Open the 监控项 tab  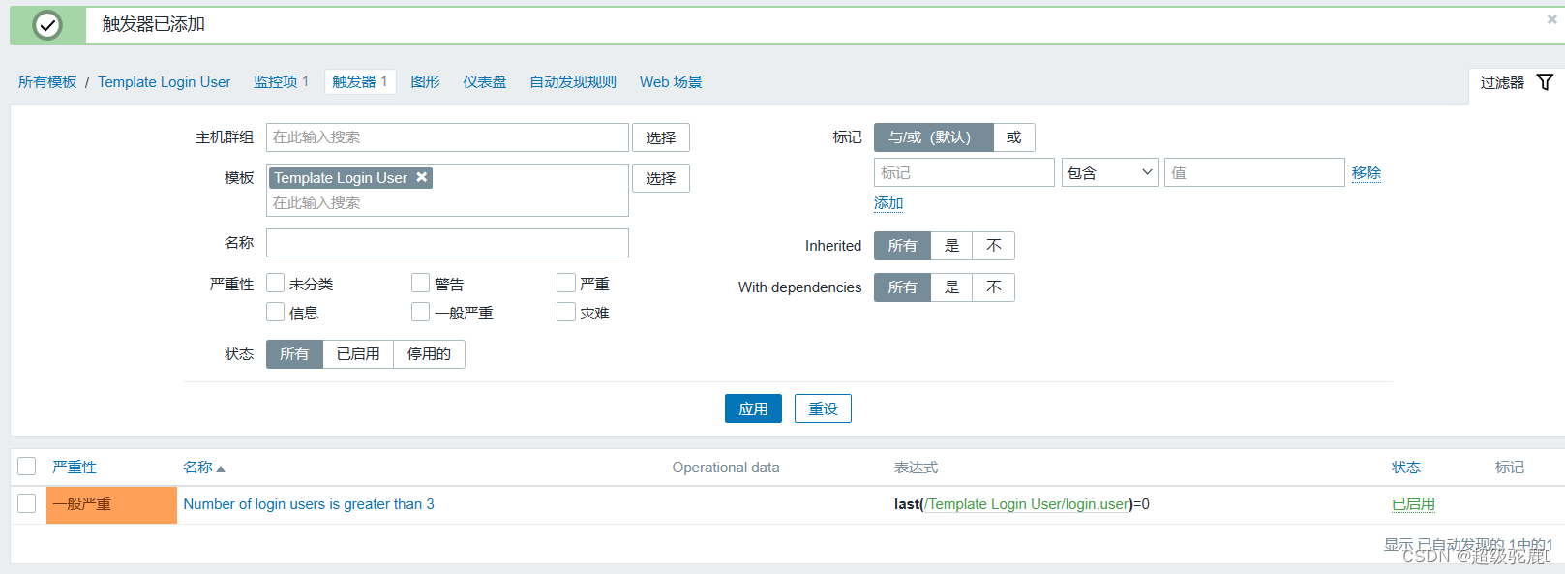point(281,82)
